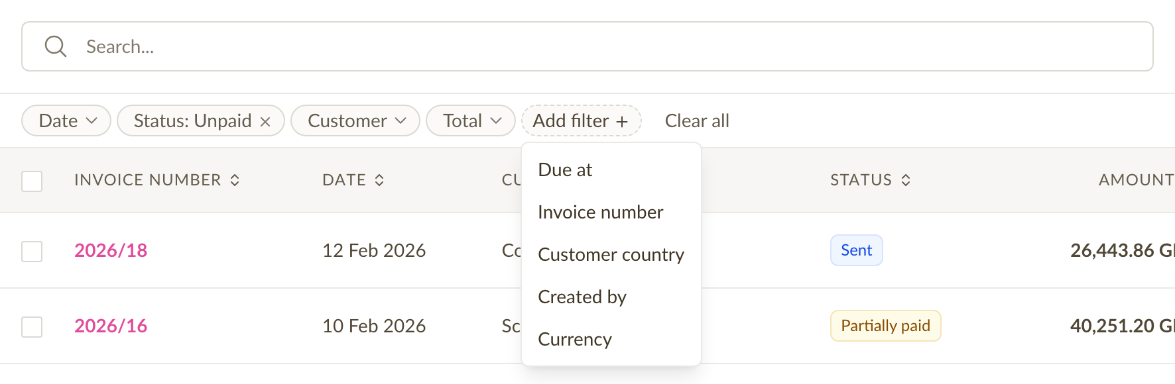1175x384 pixels.
Task: Open invoice 2026/16 link
Action: pos(111,326)
